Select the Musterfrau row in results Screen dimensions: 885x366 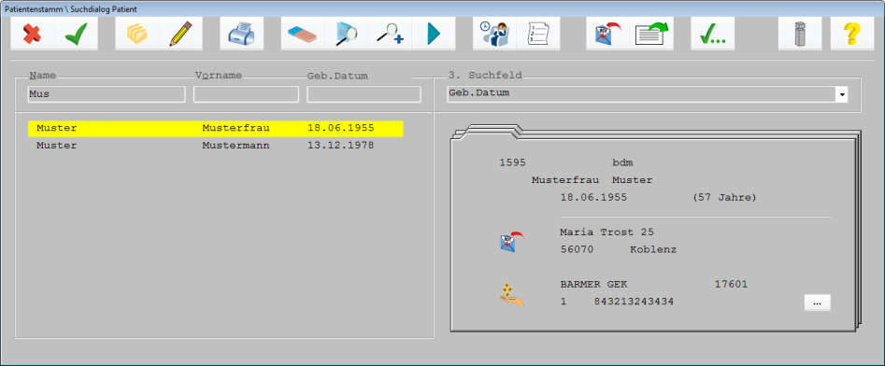click(216, 129)
